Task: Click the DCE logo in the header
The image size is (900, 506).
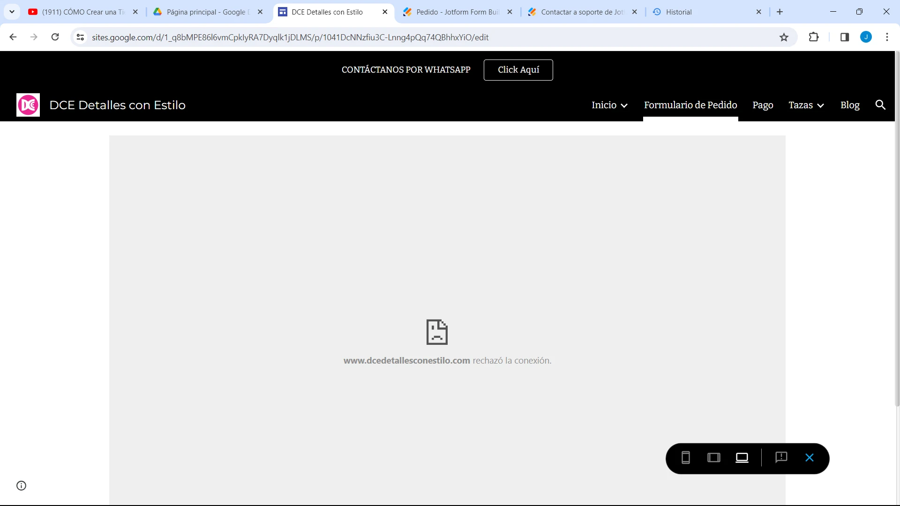Action: [28, 105]
